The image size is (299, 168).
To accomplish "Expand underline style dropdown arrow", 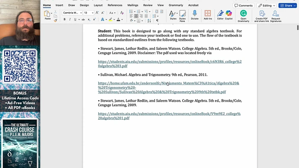I will (x=79, y=19).
